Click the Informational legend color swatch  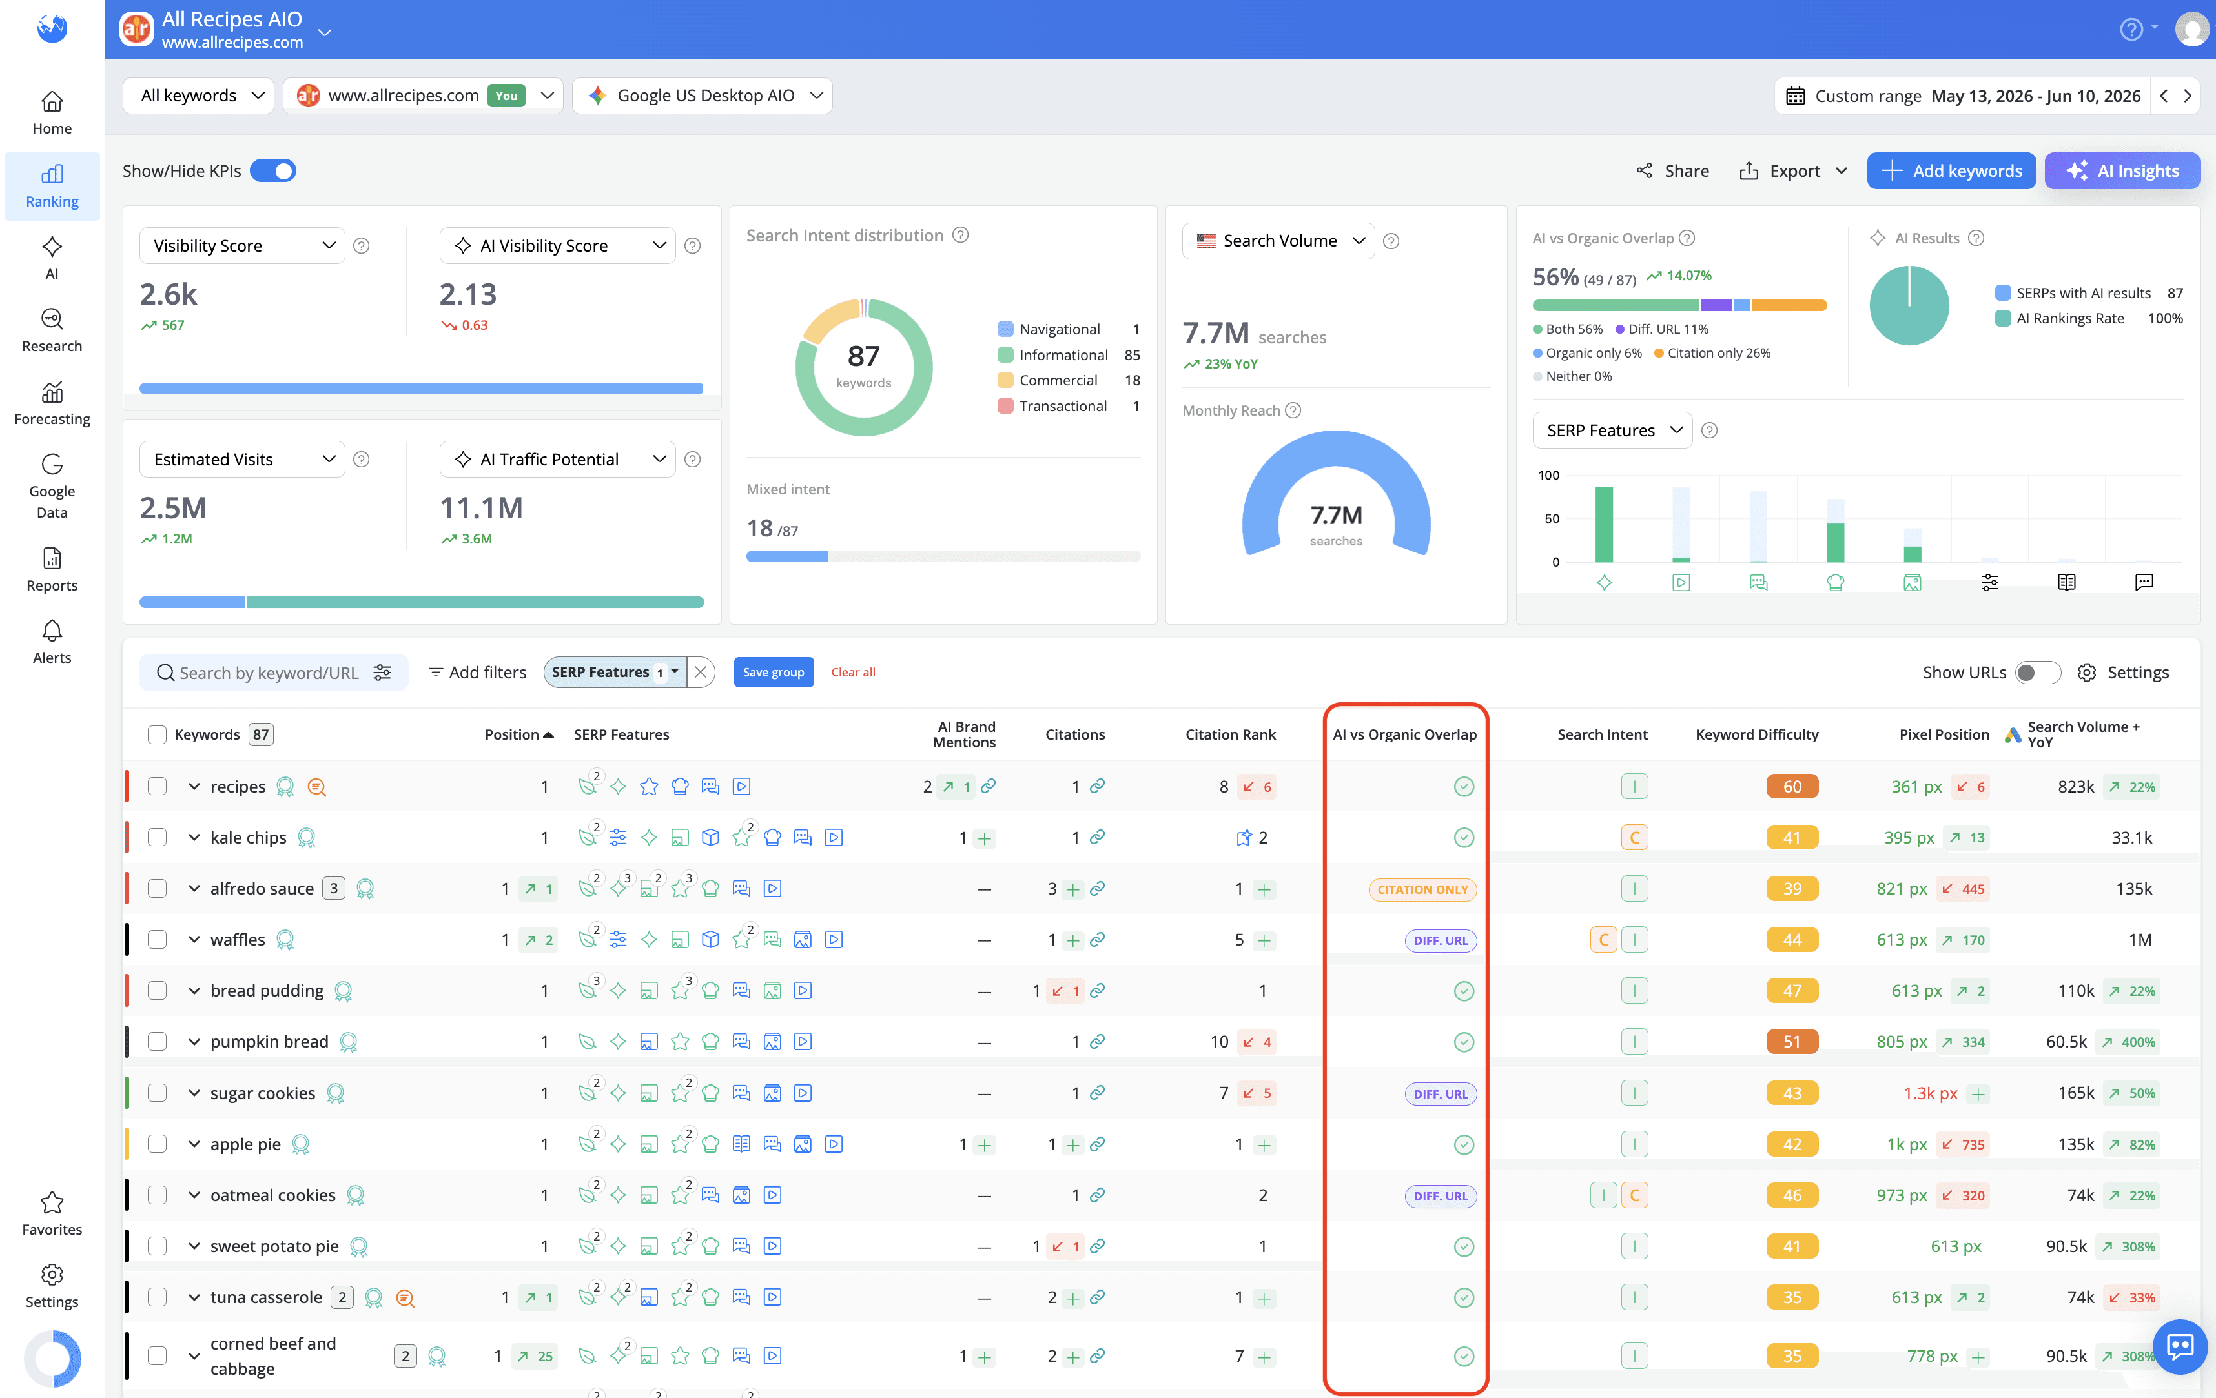tap(1005, 355)
